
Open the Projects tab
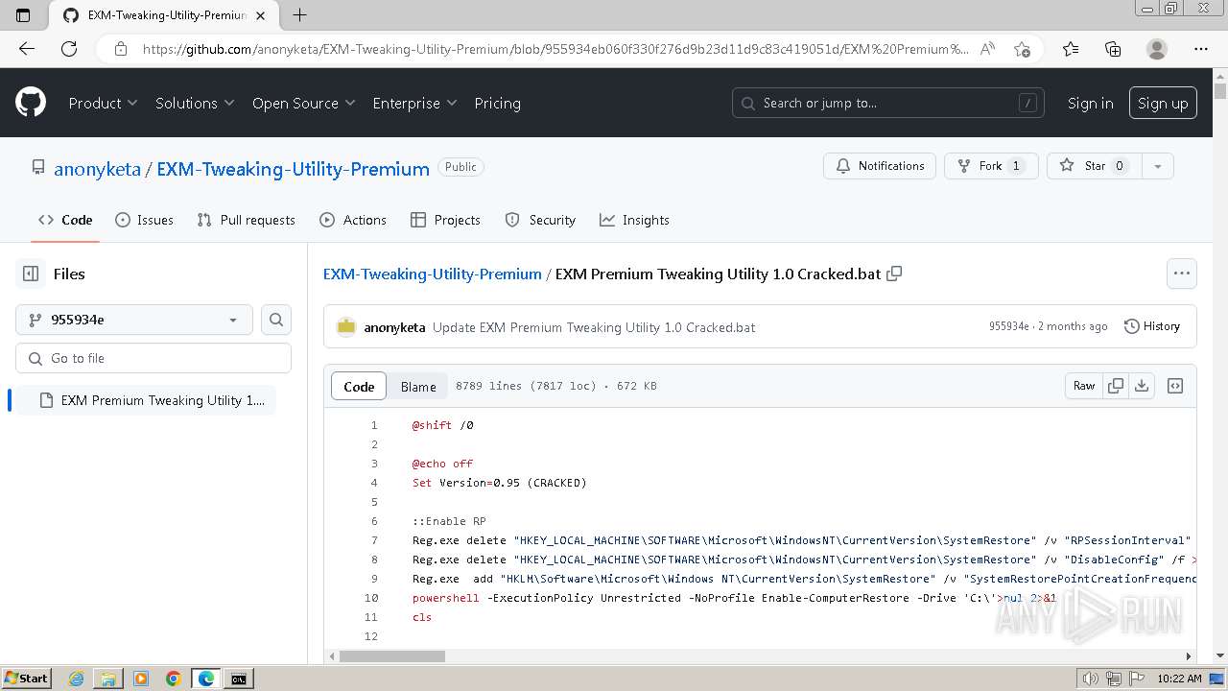coord(445,220)
